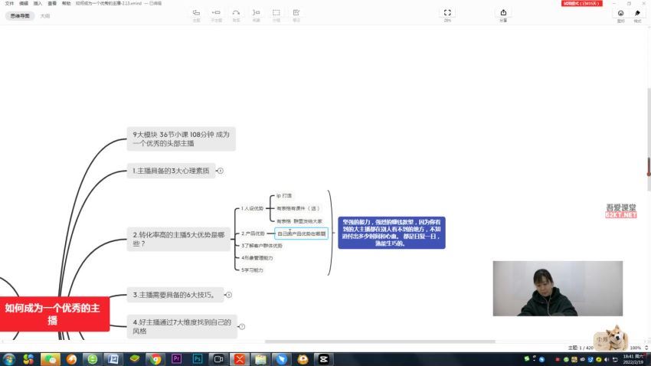Open the 查看 (View) menu
651x366 pixels.
52,3
